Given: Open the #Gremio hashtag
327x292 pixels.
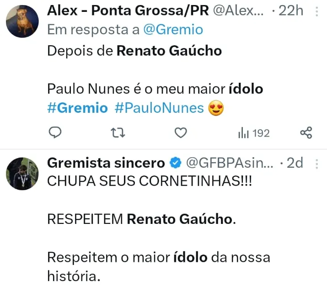Looking at the screenshot, I should (x=77, y=108).
